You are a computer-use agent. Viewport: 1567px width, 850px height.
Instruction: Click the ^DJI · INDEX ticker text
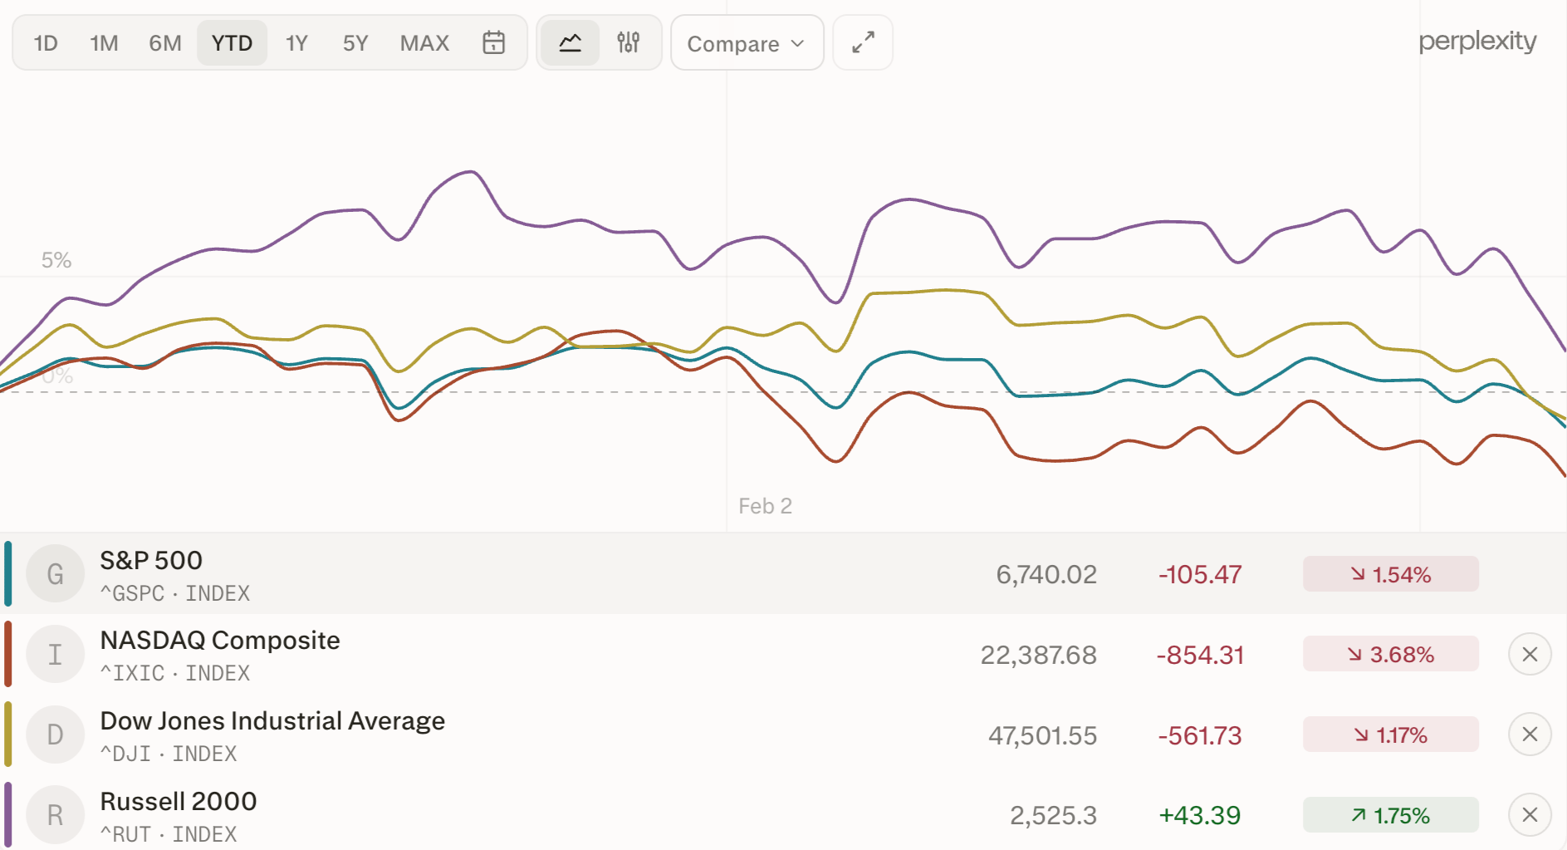169,754
